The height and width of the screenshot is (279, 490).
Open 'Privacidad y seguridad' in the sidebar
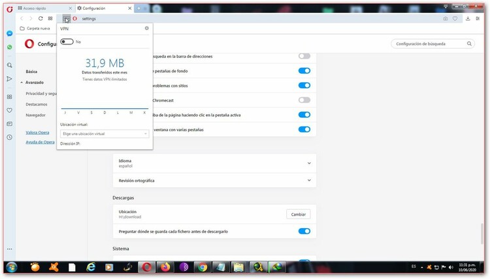pyautogui.click(x=41, y=93)
